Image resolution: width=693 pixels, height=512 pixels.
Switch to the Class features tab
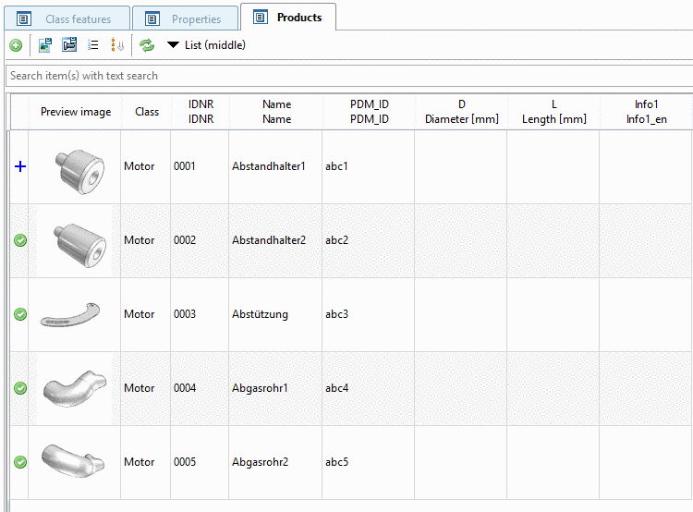(67, 19)
